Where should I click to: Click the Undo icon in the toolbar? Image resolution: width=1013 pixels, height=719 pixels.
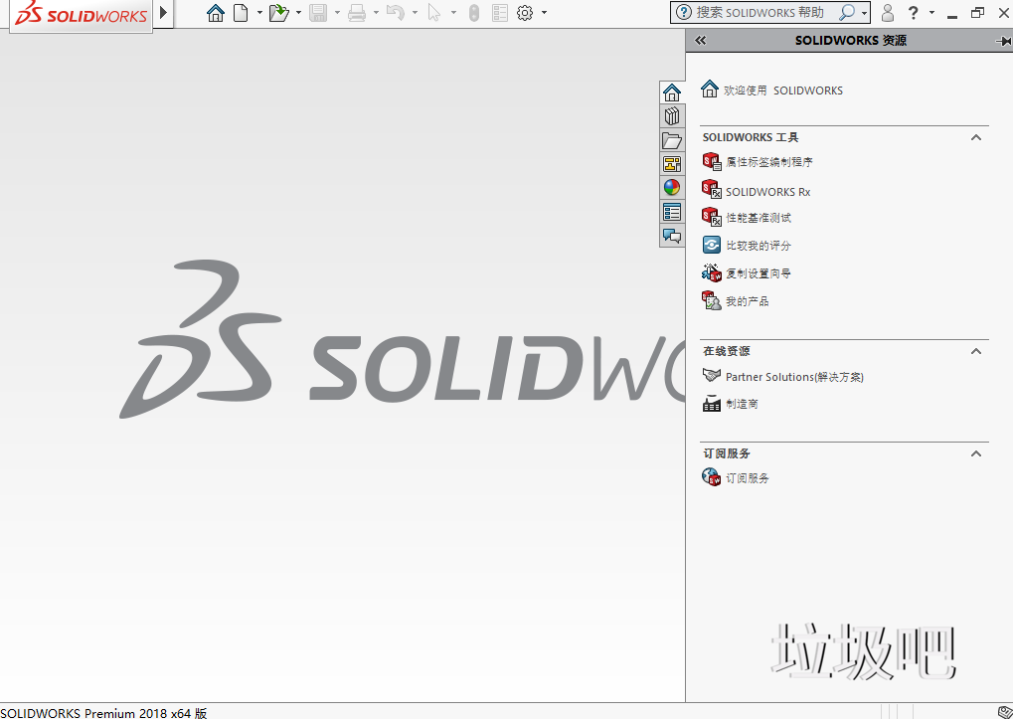click(396, 13)
